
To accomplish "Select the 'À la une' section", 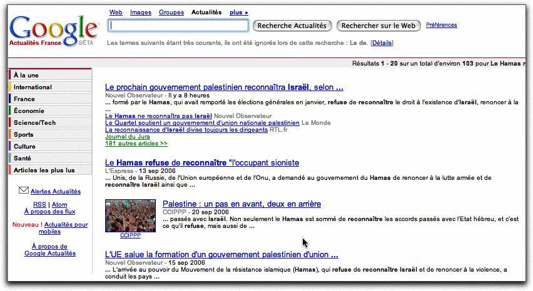I will (x=50, y=75).
